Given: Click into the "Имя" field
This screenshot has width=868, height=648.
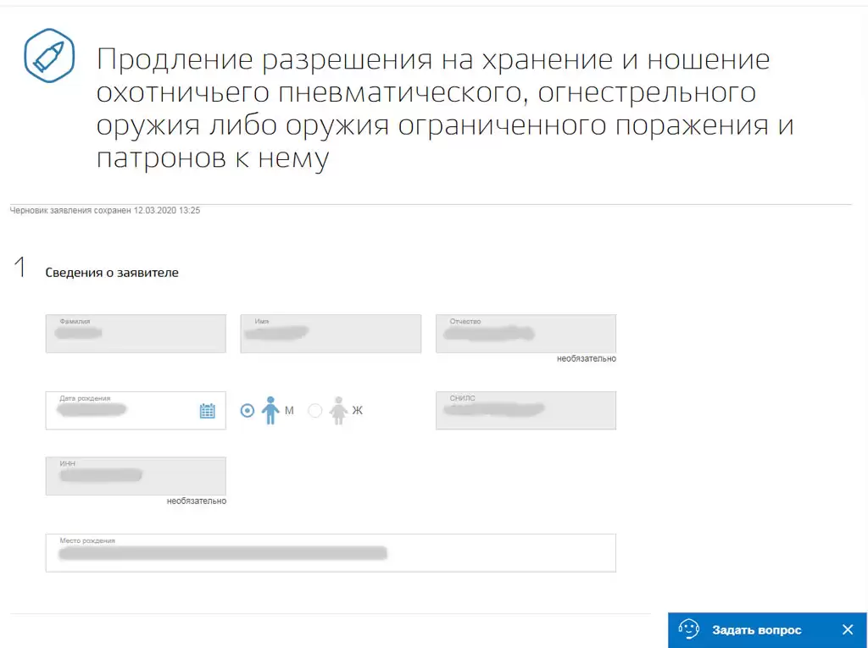Looking at the screenshot, I should [331, 334].
